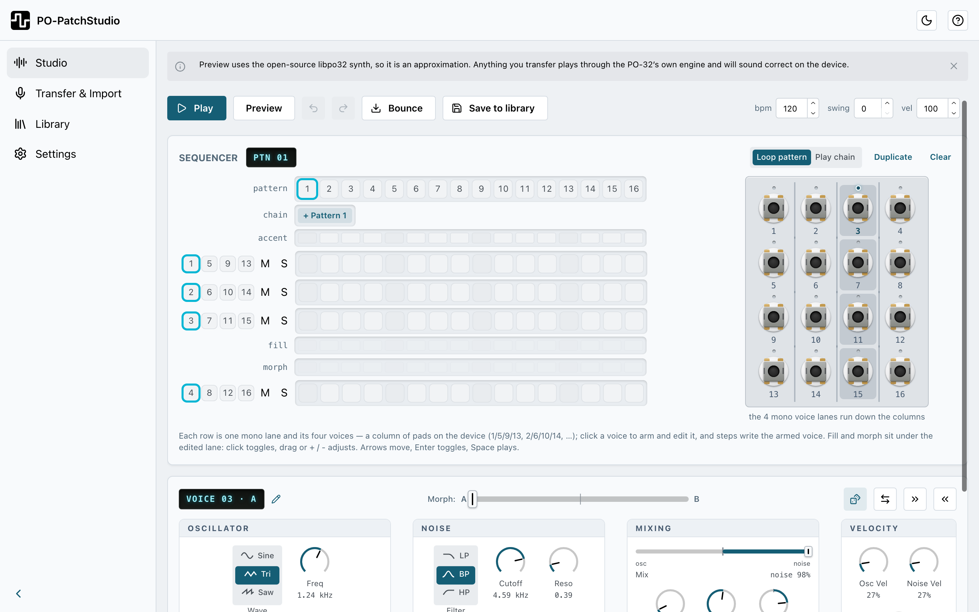Click the Bounce button
The height and width of the screenshot is (612, 979).
398,108
